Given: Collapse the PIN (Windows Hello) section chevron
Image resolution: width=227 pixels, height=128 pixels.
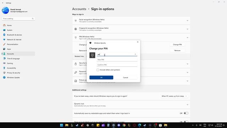Looking at the screenshot, I should tap(187, 38).
